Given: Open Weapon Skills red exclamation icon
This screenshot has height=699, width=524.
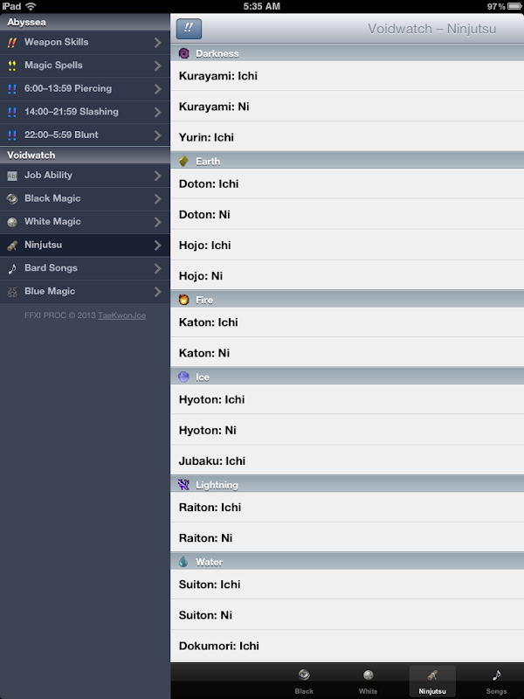Looking at the screenshot, I should pyautogui.click(x=12, y=42).
